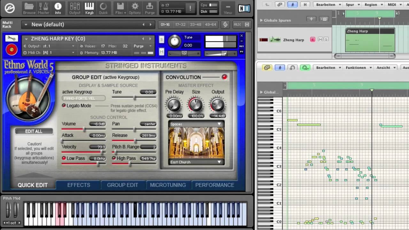Click the Release slider
Viewport: 409px width, 230px height.
pyautogui.click(x=134, y=141)
